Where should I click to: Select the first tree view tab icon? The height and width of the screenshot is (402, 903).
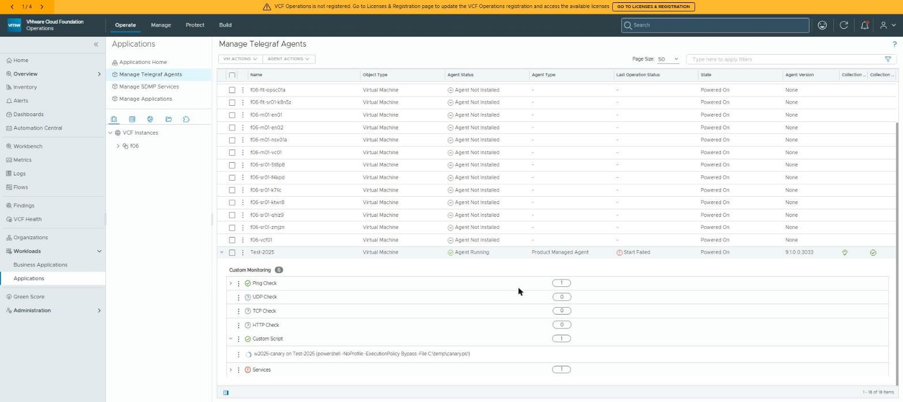(114, 119)
